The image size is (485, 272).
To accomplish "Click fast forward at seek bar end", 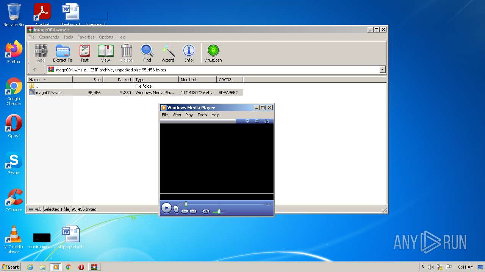I will [268, 204].
